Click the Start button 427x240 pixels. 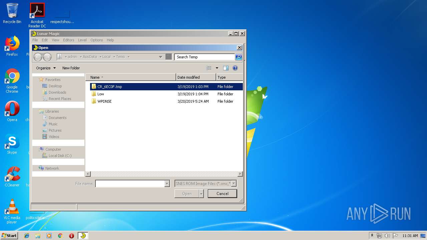coord(9,236)
